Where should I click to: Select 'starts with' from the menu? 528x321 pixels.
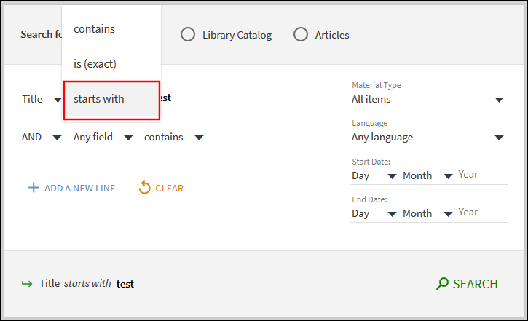coord(99,99)
